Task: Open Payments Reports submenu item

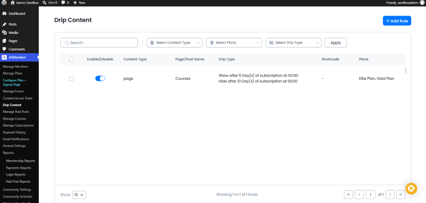Action: tap(18, 168)
